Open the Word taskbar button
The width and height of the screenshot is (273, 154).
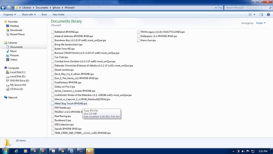click(x=72, y=151)
